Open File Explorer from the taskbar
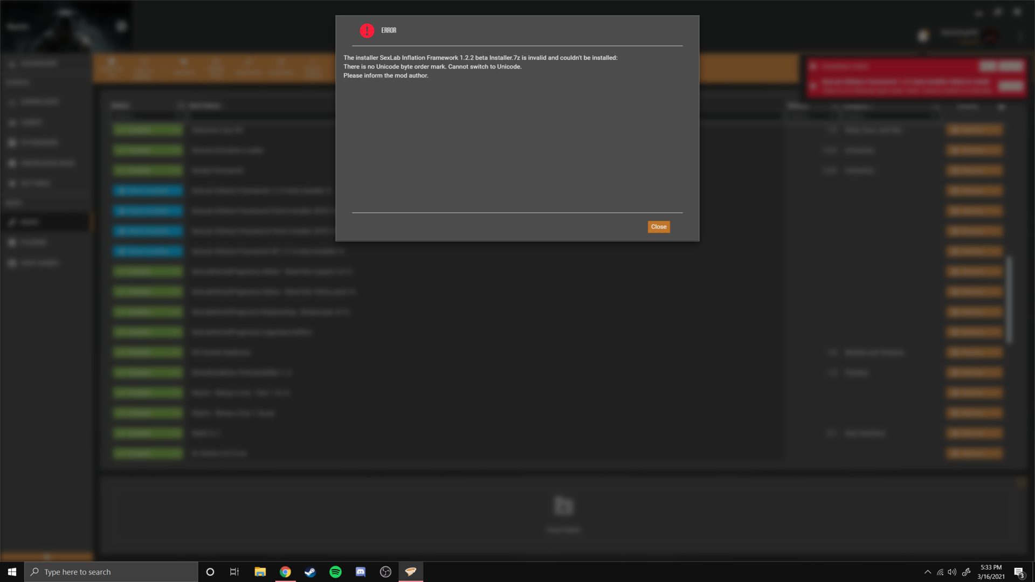Viewport: 1035px width, 582px height. tap(260, 572)
